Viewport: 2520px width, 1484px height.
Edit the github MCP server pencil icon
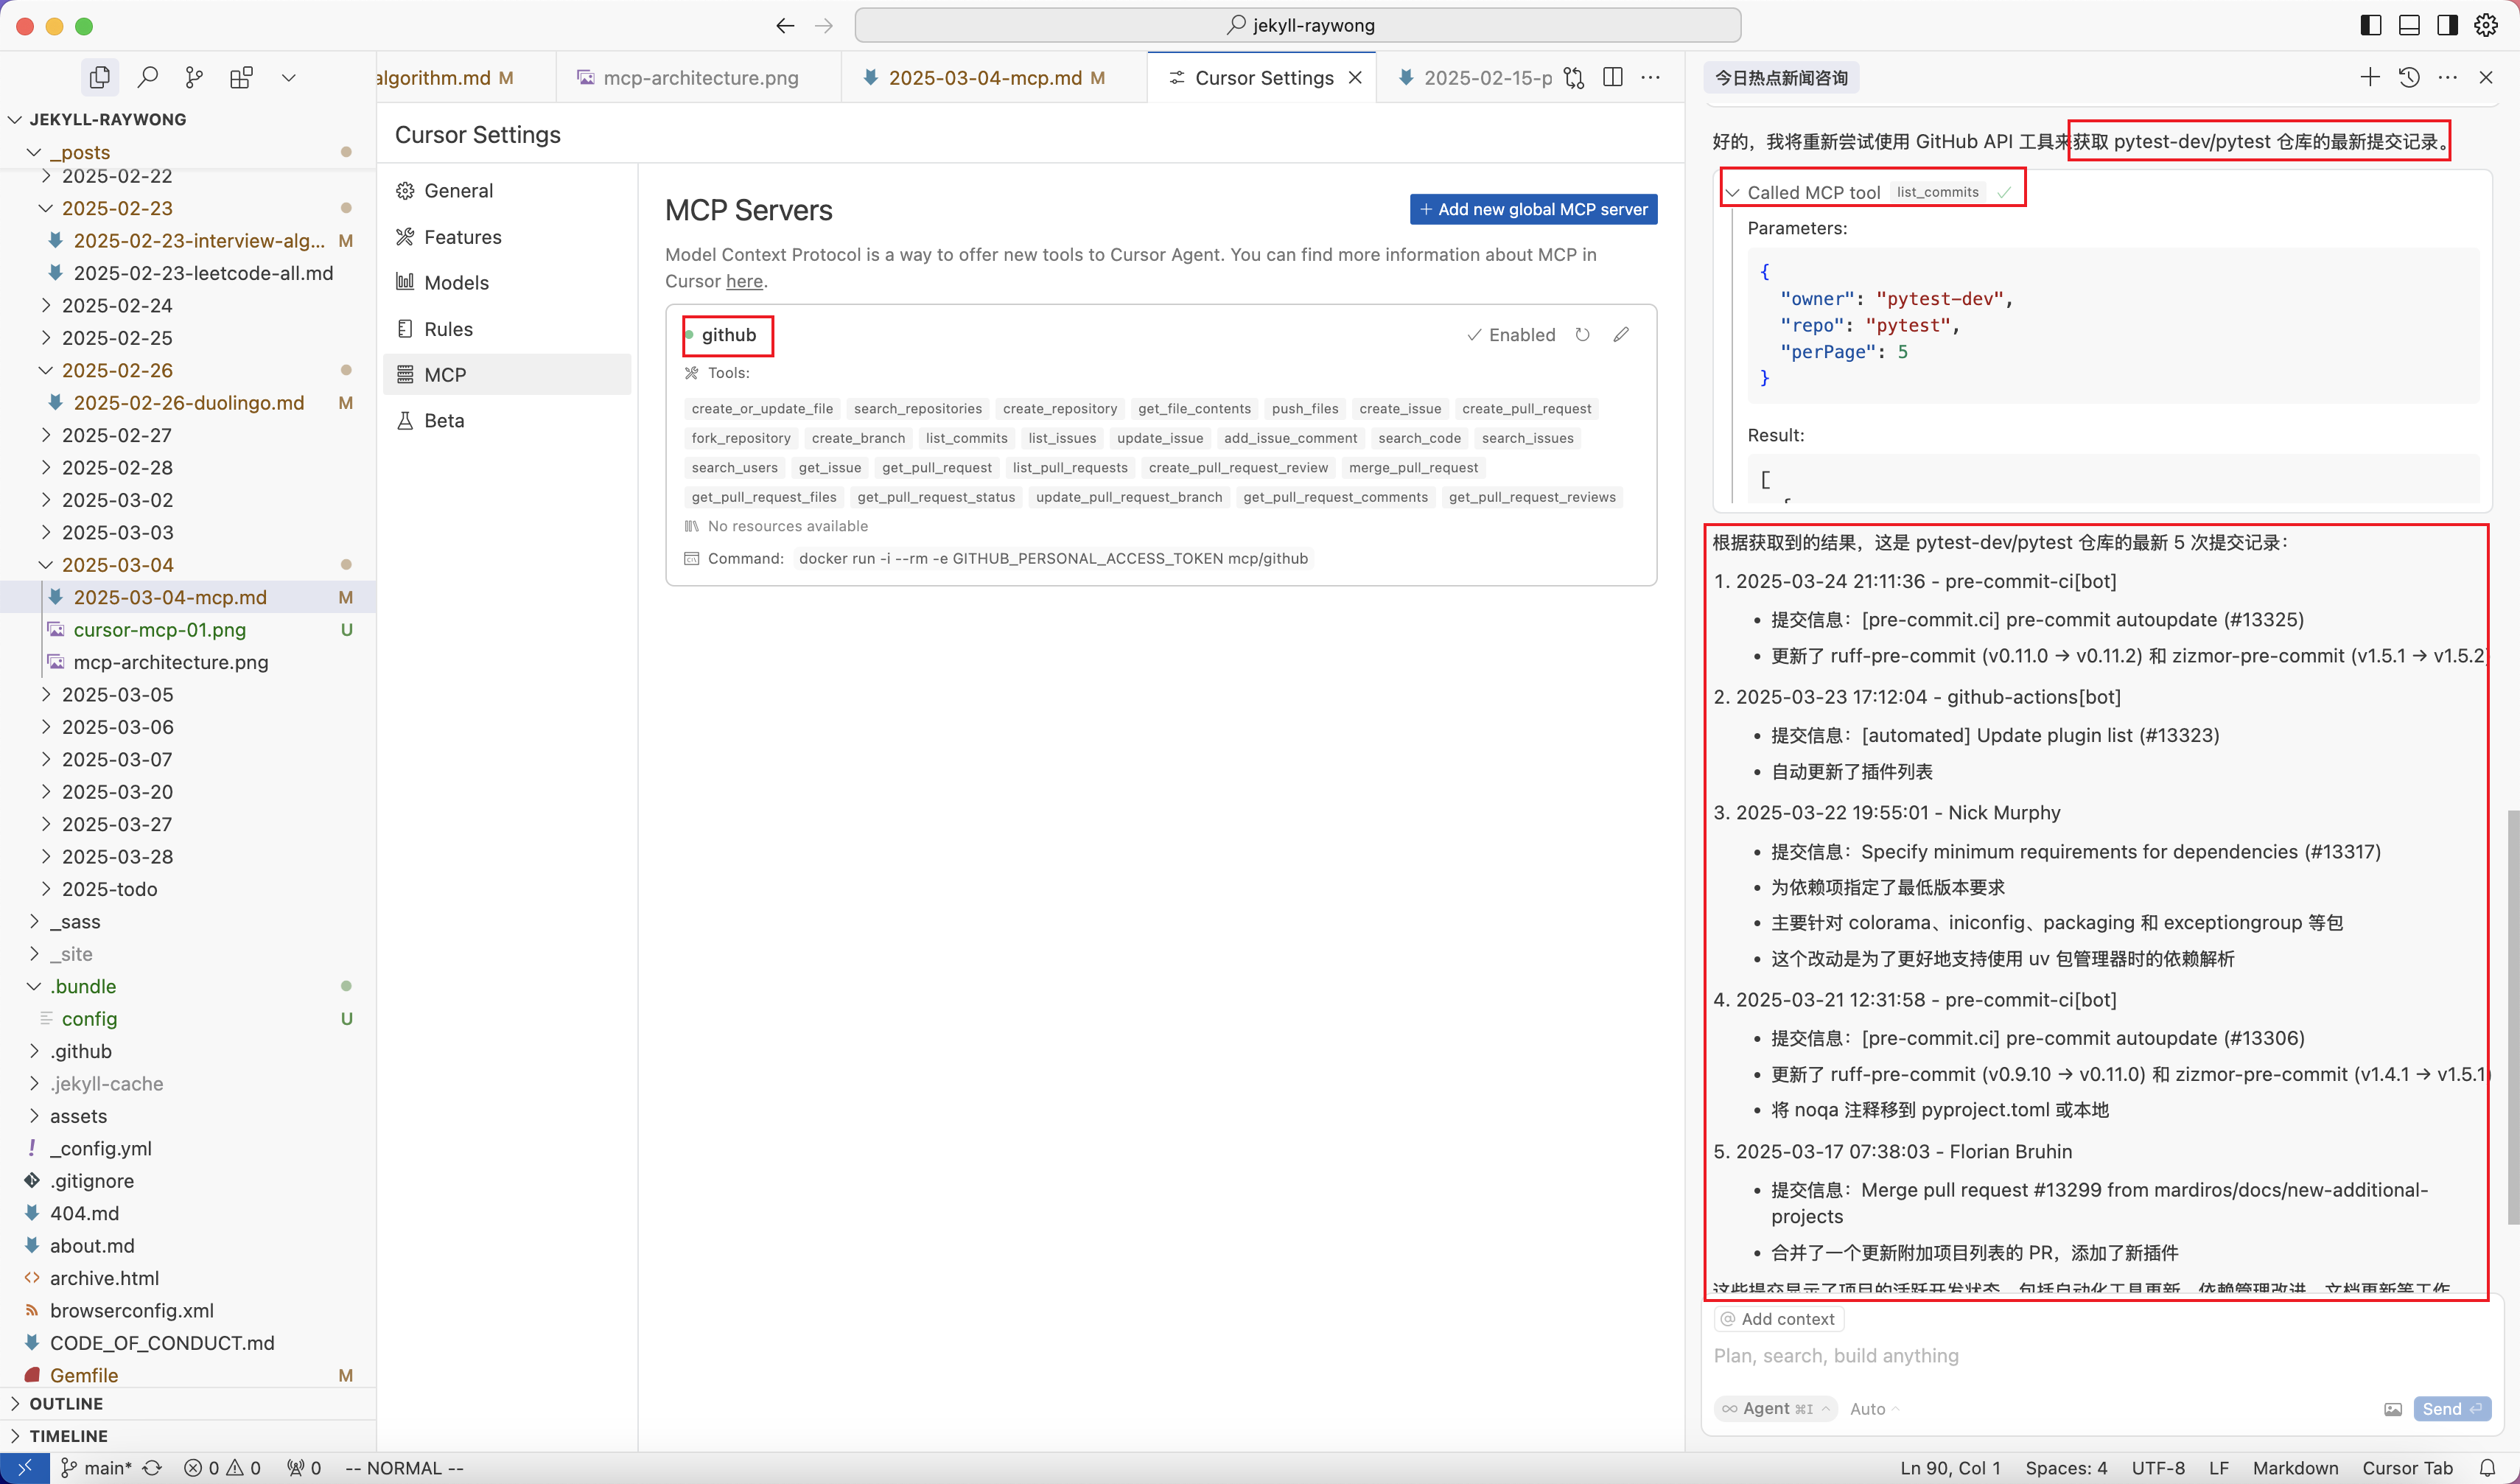pos(1621,335)
